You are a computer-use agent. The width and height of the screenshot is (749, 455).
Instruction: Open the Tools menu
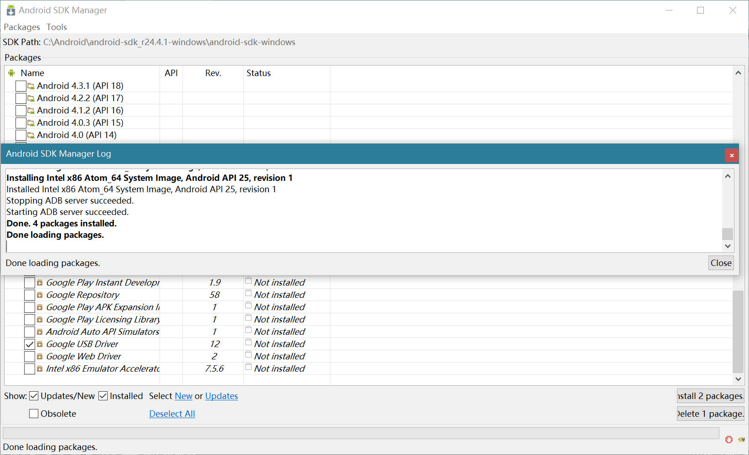[57, 27]
